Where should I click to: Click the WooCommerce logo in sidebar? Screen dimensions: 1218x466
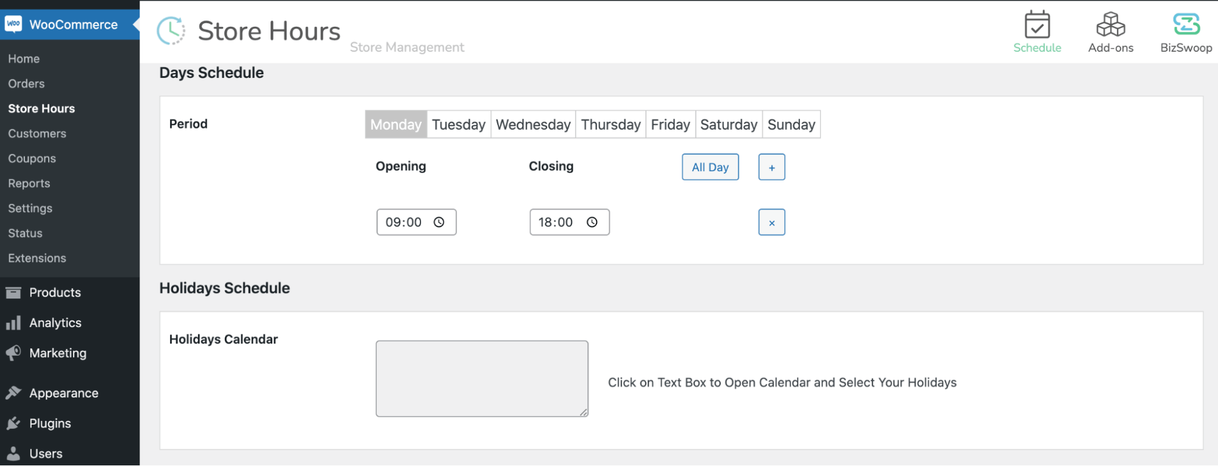(13, 24)
